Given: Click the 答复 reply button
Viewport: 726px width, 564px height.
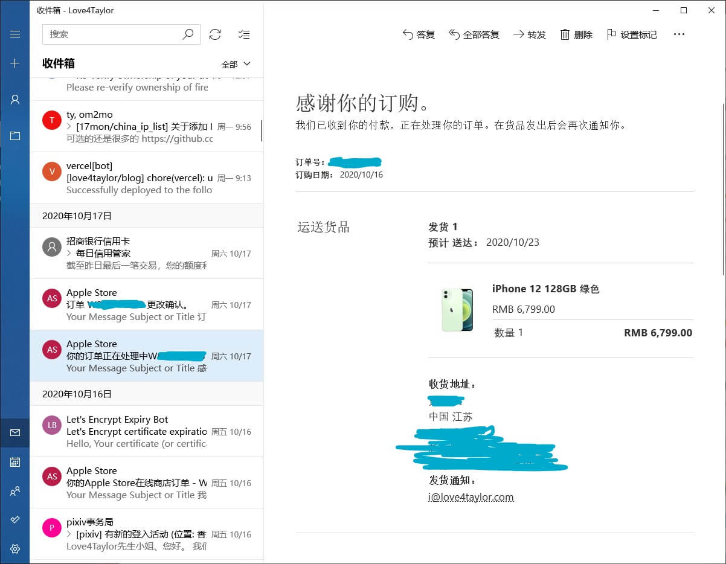Looking at the screenshot, I should click(x=419, y=34).
